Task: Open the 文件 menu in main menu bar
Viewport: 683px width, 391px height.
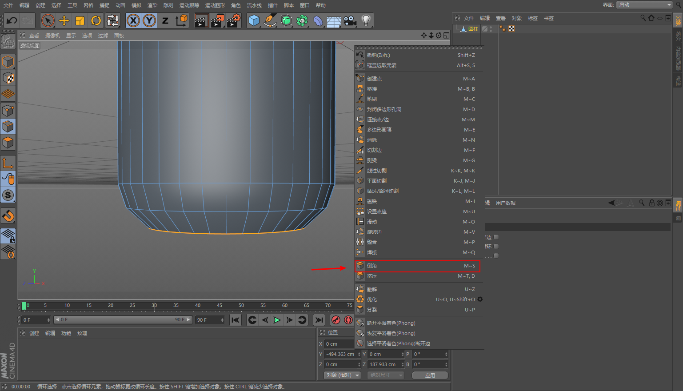Action: (8, 5)
